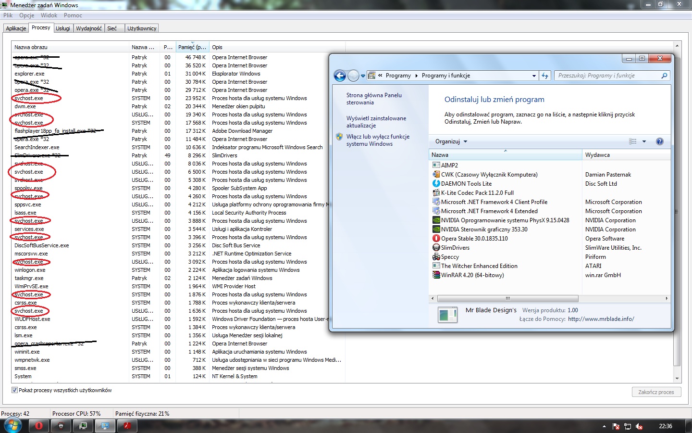The image size is (692, 433).
Task: Click the Task Manager taskbar icon
Action: coord(83,426)
